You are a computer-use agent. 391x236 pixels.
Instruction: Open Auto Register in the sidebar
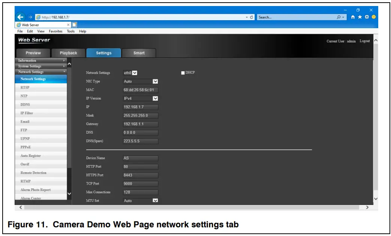tap(41, 156)
